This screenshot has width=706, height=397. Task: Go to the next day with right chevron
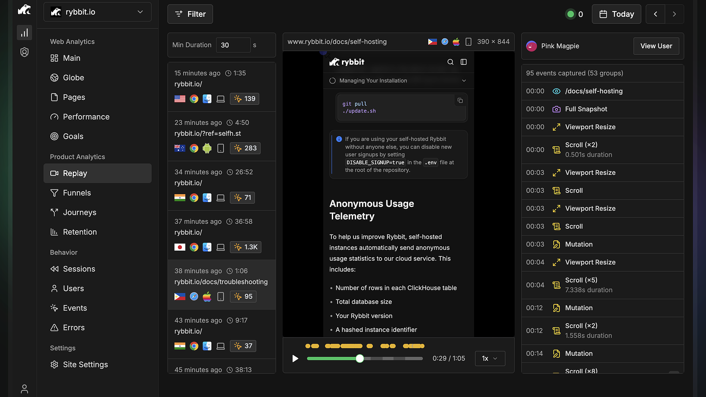click(674, 14)
